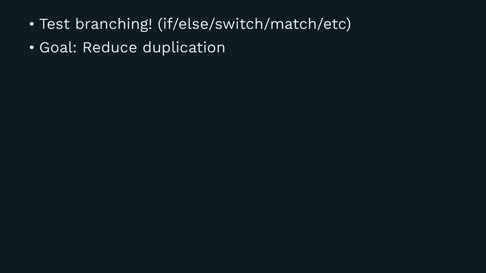Click the word "Reduce" in second bullet
This screenshot has width=486, height=273.
pos(110,47)
